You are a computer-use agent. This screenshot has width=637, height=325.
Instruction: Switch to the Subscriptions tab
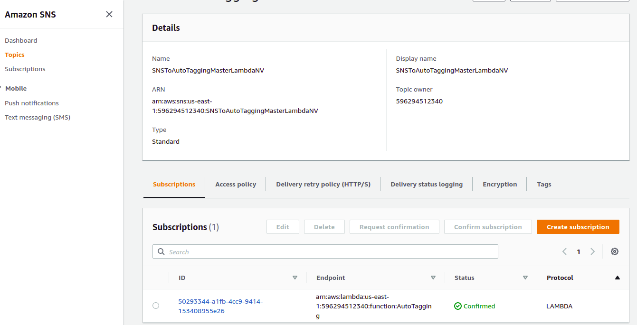pyautogui.click(x=174, y=184)
